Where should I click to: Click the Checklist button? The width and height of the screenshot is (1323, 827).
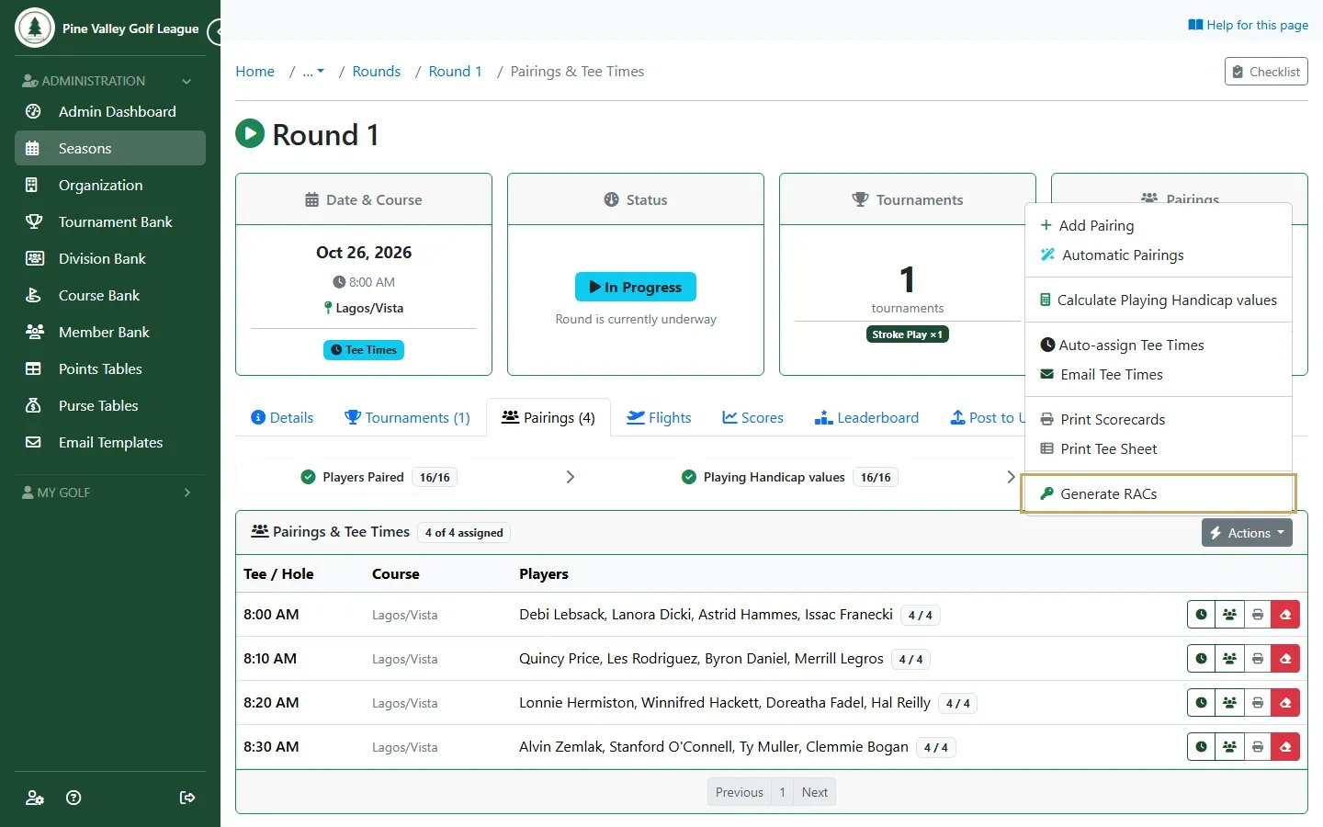tap(1266, 72)
